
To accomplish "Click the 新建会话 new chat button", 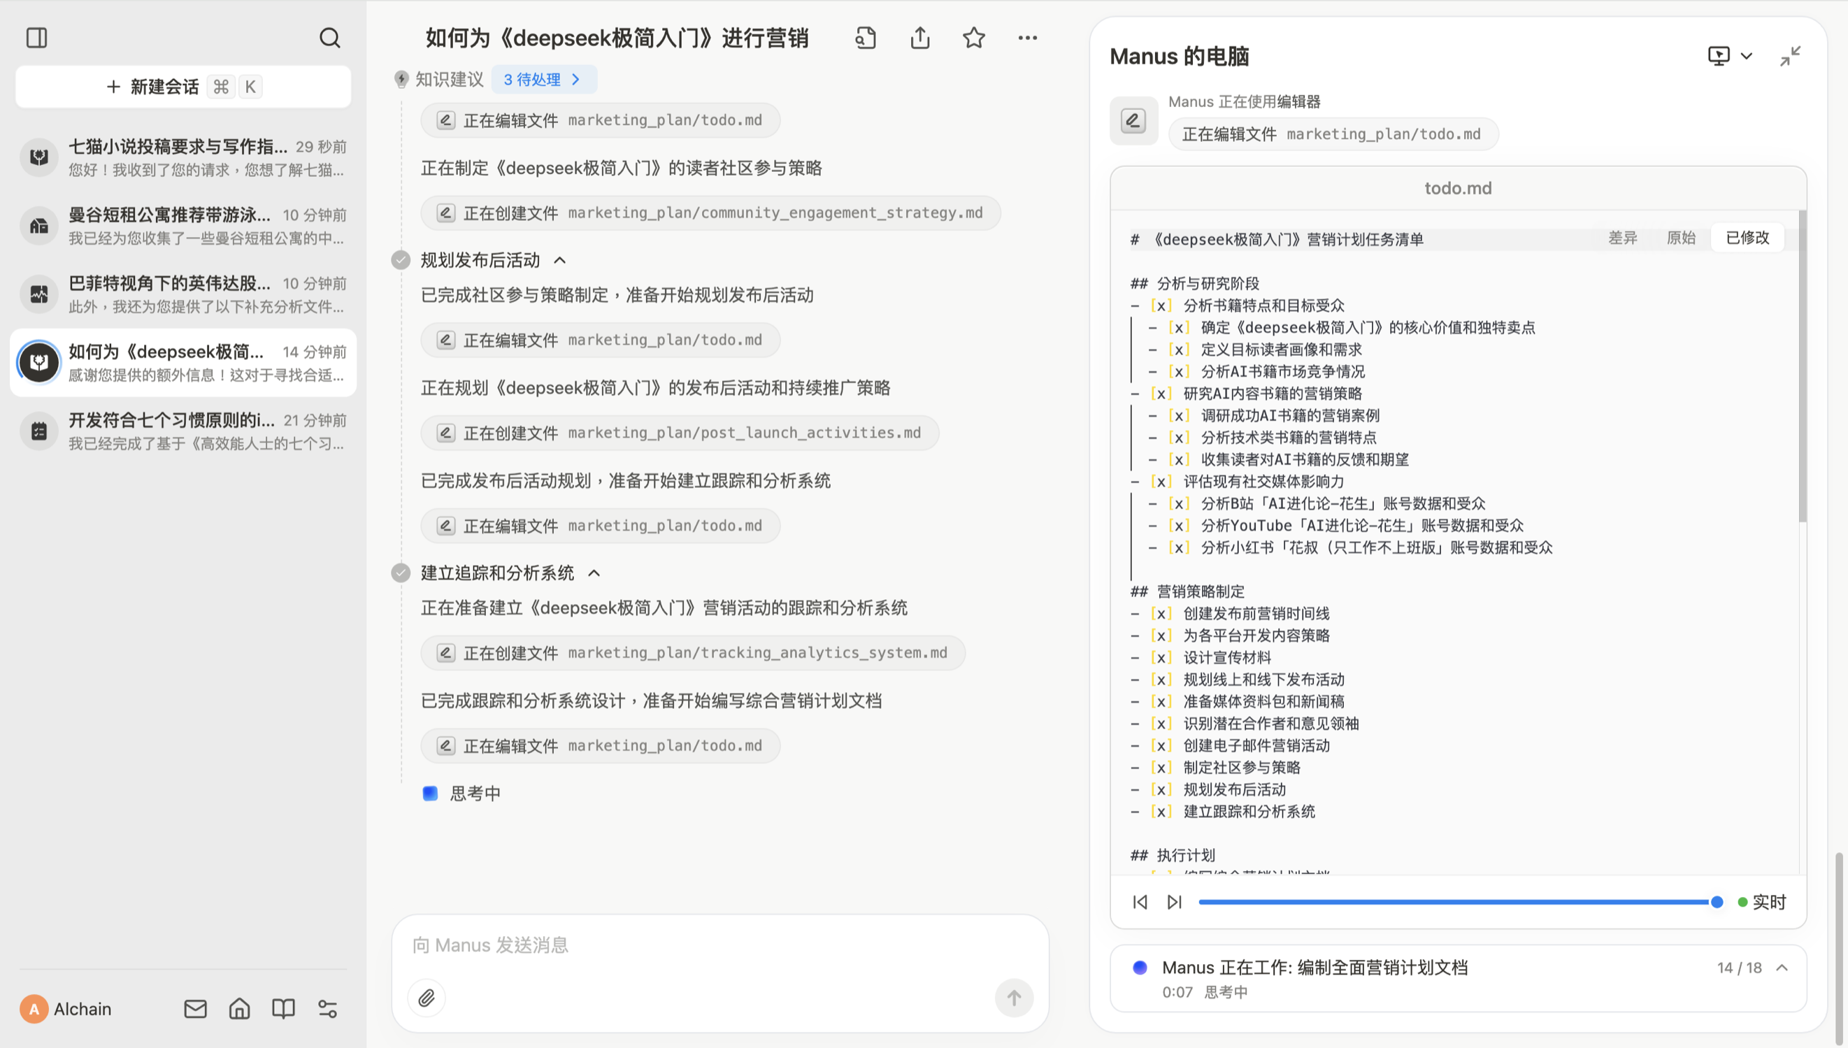I will [x=182, y=87].
